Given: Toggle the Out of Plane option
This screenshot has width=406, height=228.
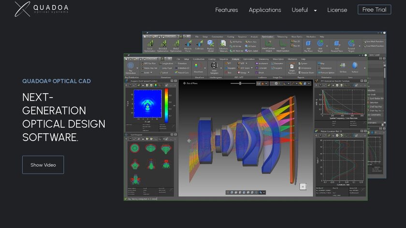Looking at the screenshot, I should click(x=190, y=84).
